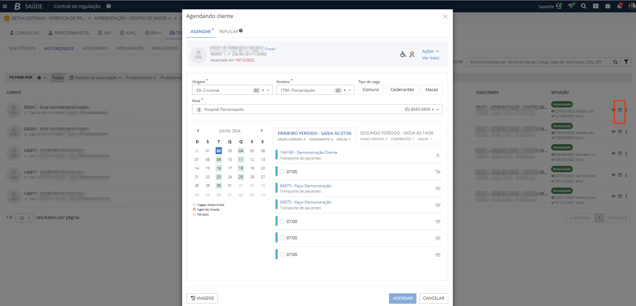Click the stretcher icon on first 07:00 slot
Screen dimensions: 636x306
click(438, 172)
